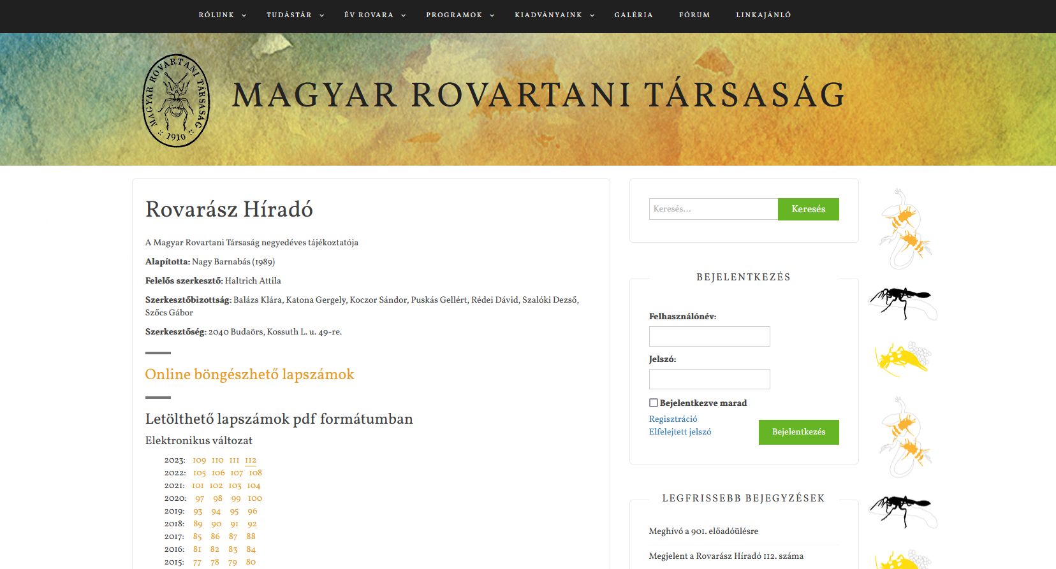This screenshot has width=1056, height=569.
Task: Download issue 105 from 2022
Action: [x=200, y=473]
